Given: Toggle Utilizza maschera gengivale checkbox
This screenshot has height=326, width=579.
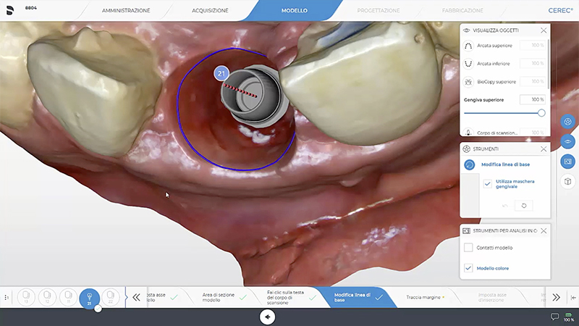Looking at the screenshot, I should (x=487, y=183).
